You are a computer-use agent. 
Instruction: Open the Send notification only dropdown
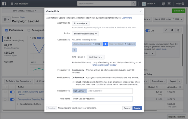85,34
